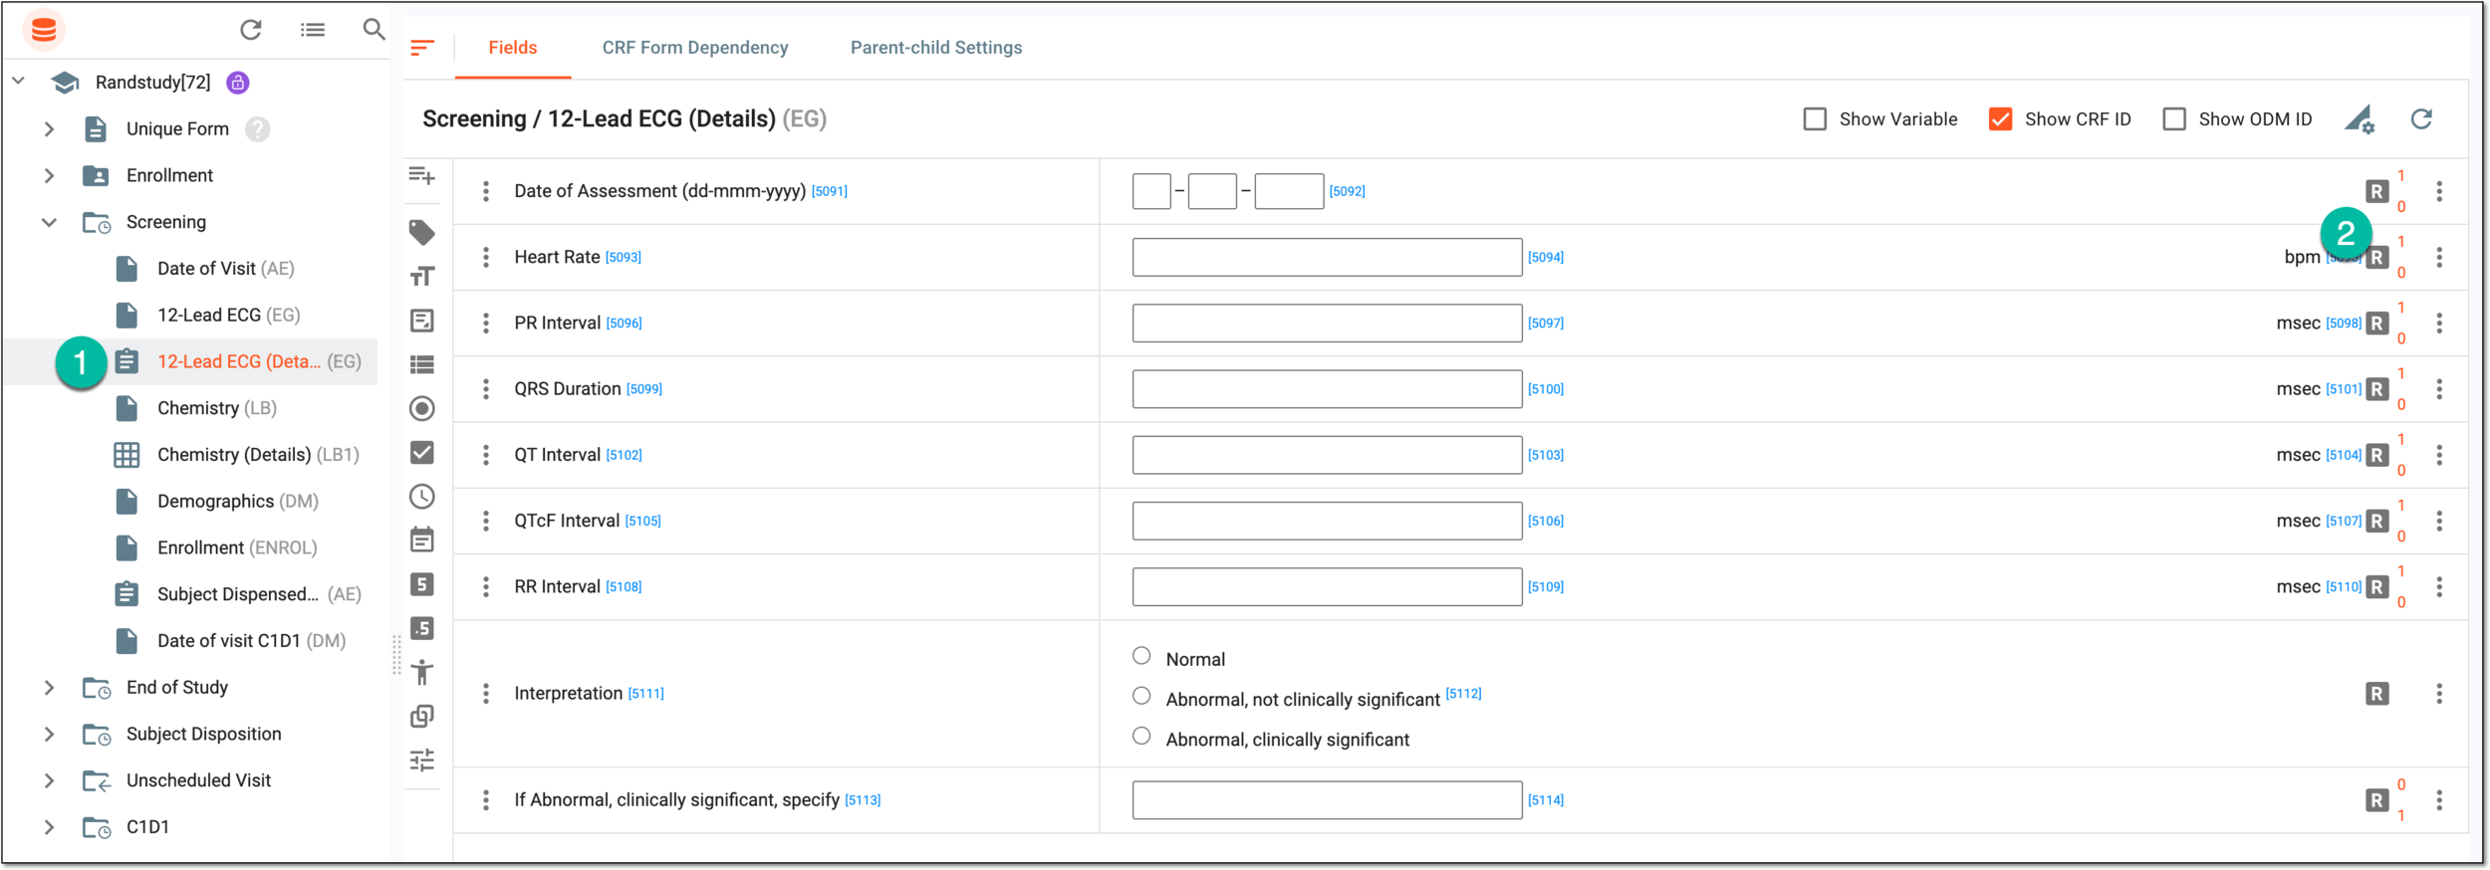Select the slider settings tool at toolbar bottom
The height and width of the screenshot is (870, 2490).
click(422, 761)
